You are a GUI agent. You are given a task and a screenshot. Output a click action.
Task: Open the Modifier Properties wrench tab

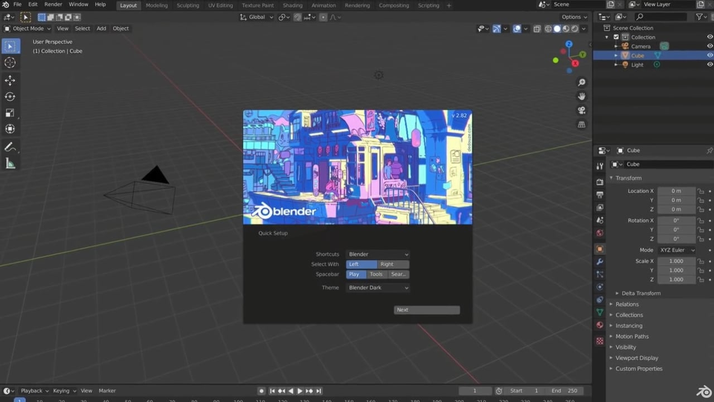[600, 261]
